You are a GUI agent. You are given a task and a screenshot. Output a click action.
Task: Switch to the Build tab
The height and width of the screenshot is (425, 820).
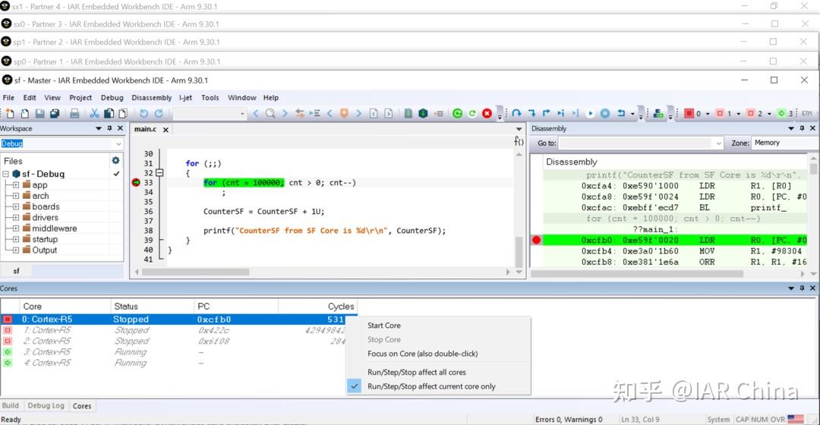pos(11,406)
